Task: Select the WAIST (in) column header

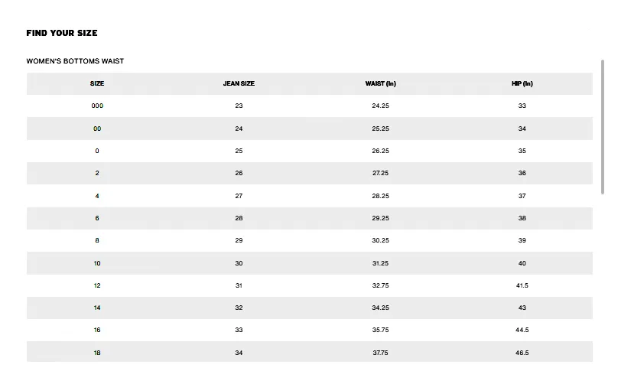Action: pos(381,83)
